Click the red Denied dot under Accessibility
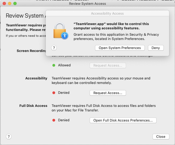175x145 pixels. (x=54, y=93)
